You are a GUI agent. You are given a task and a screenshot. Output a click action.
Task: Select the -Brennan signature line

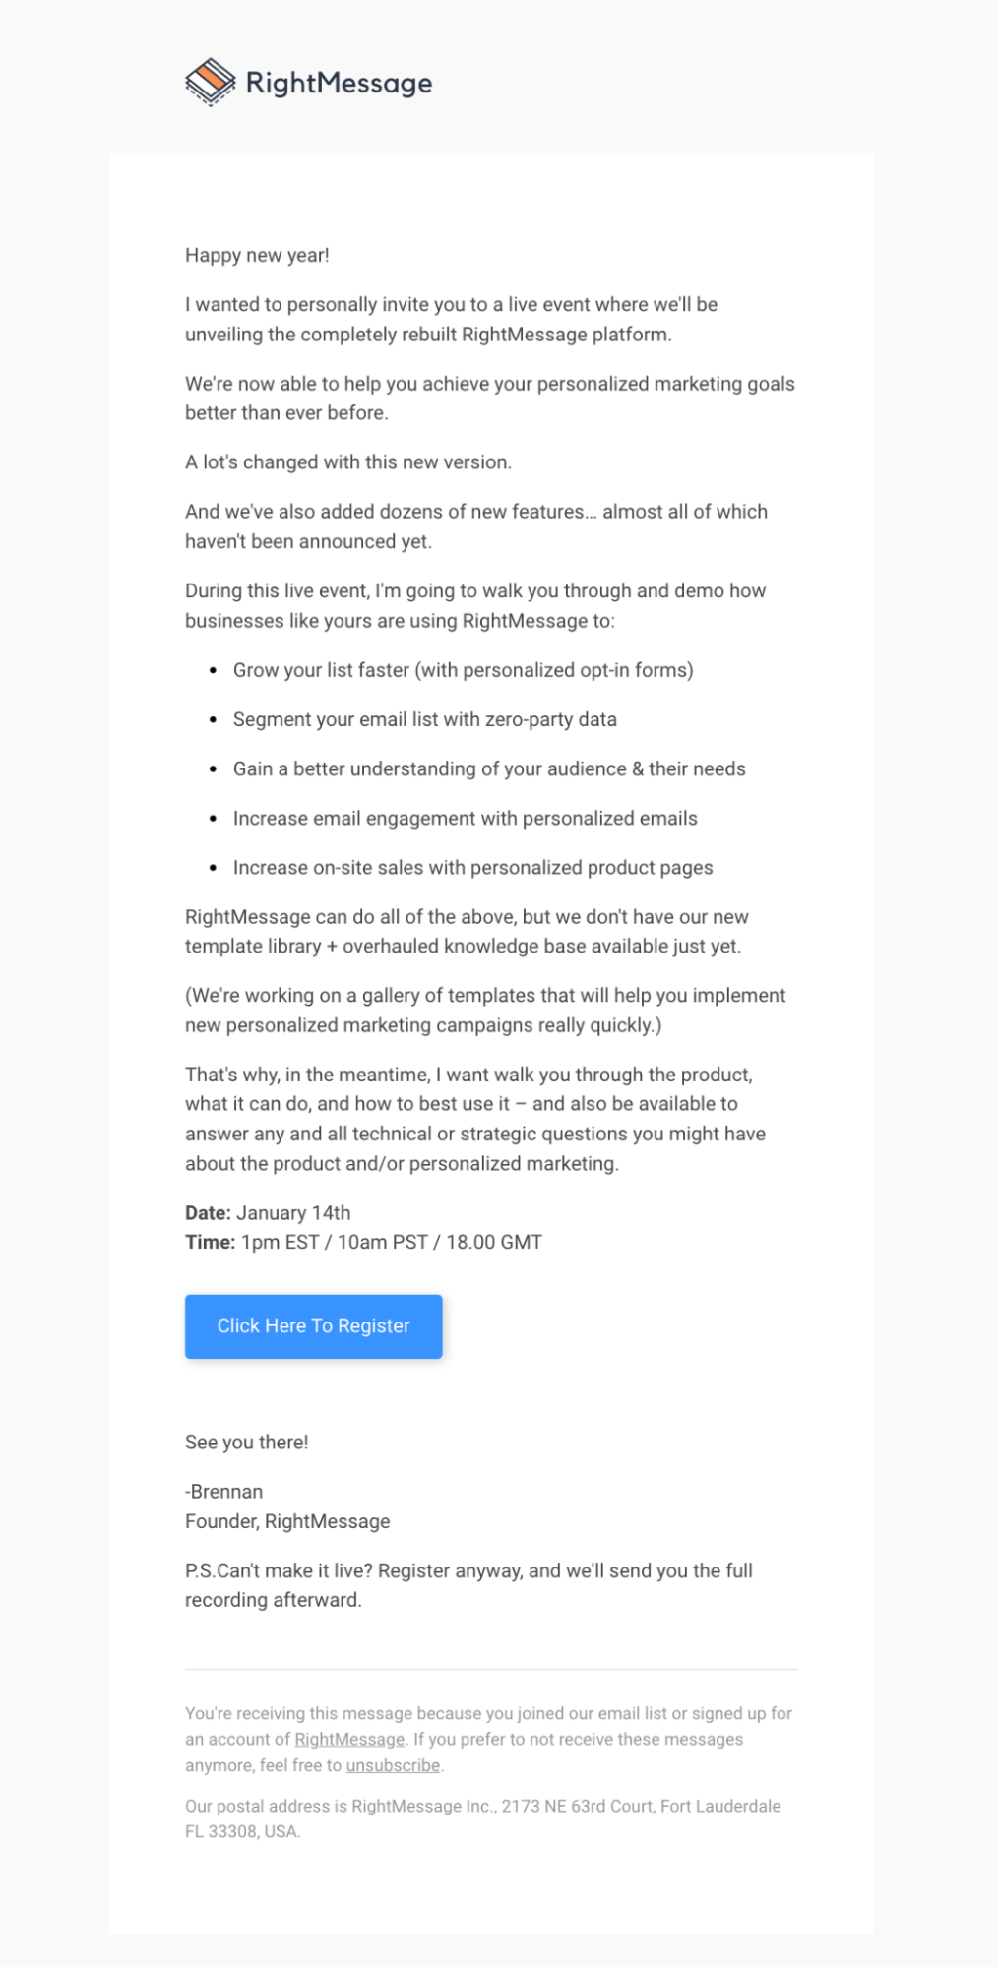point(223,1491)
